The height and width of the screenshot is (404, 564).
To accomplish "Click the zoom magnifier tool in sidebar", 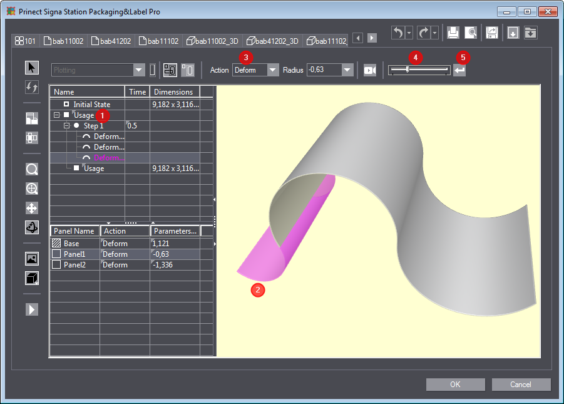I will click(x=32, y=169).
